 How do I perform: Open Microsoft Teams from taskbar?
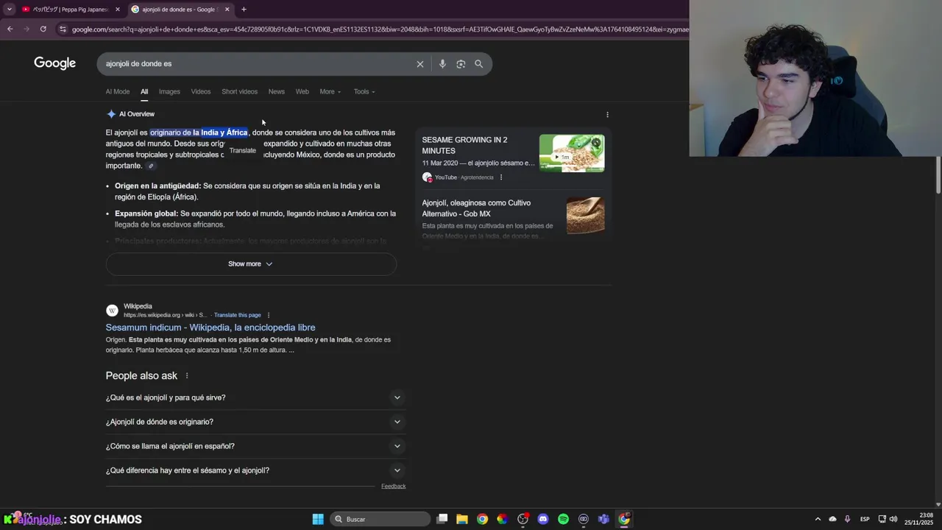pos(603,519)
